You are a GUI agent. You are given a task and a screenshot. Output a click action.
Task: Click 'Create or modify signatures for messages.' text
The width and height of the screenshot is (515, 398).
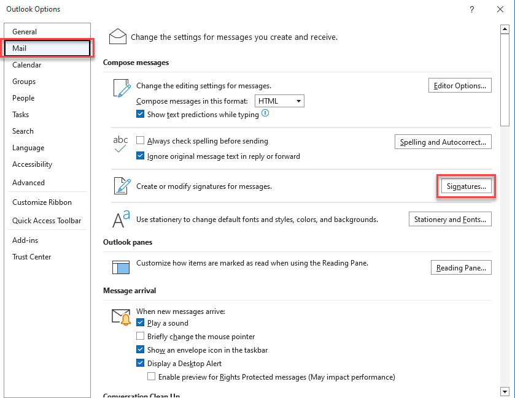pyautogui.click(x=204, y=186)
